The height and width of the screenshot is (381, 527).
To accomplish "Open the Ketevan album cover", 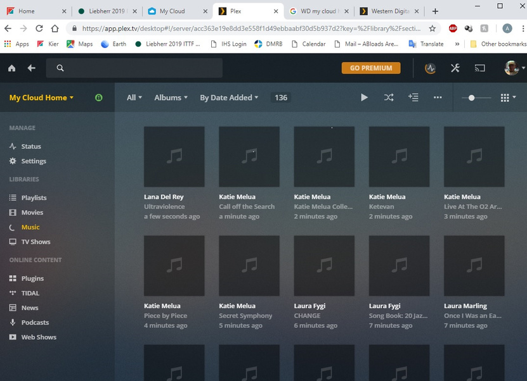I will point(399,156).
